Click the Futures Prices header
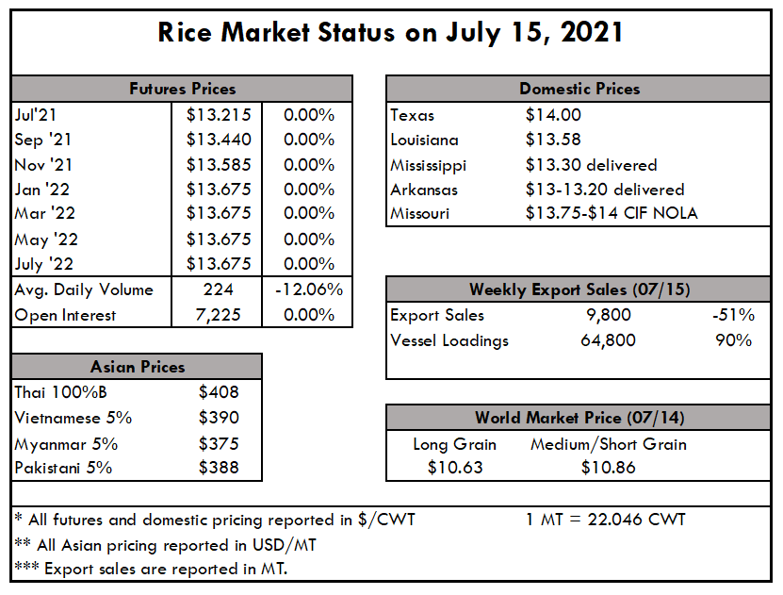The height and width of the screenshot is (595, 783). (182, 89)
